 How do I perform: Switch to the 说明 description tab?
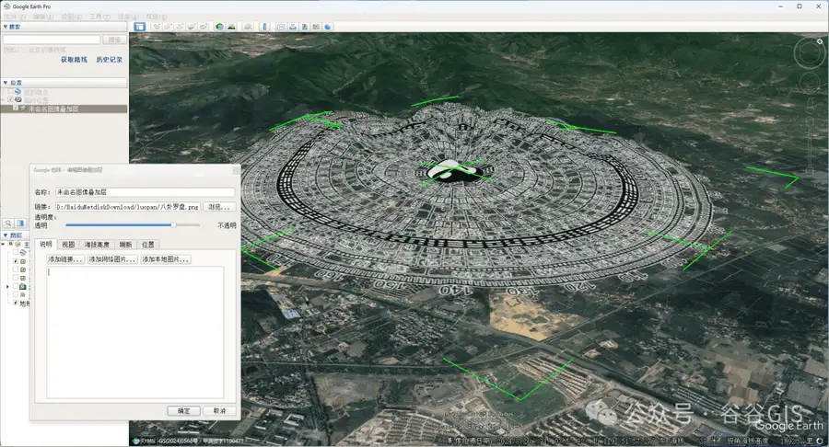point(46,244)
